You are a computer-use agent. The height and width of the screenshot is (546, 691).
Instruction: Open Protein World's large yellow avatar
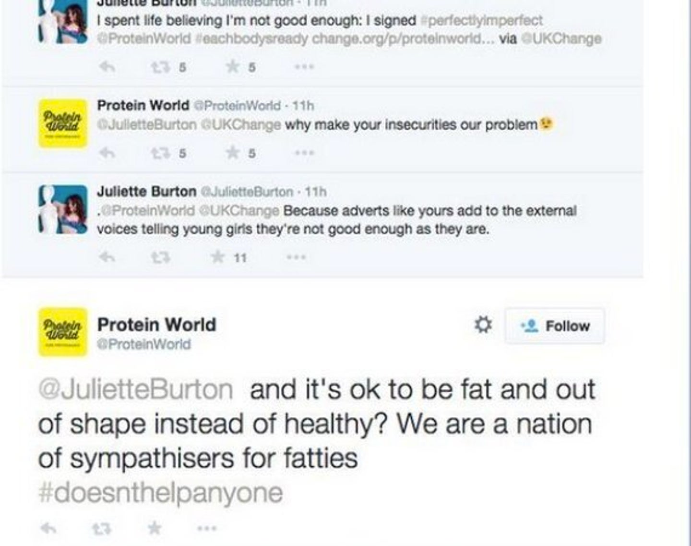[63, 332]
